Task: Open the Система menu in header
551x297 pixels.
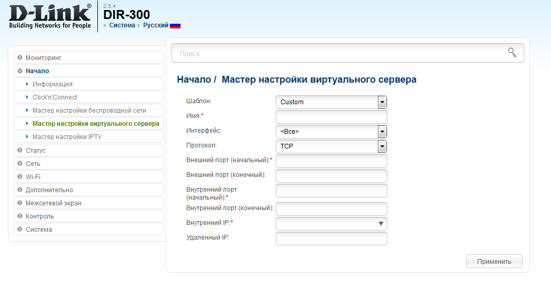Action: coord(122,25)
